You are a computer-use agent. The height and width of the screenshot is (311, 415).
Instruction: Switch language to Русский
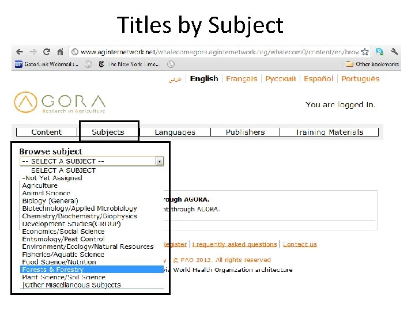[x=281, y=79]
